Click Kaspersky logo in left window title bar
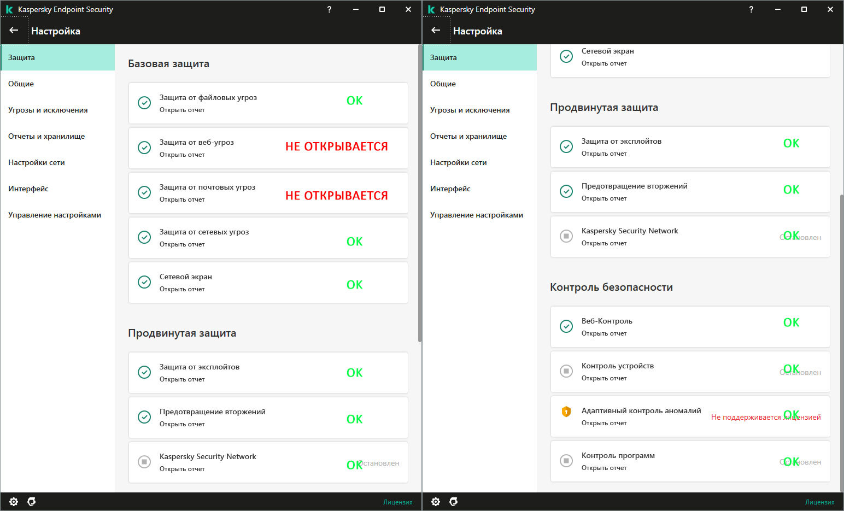Viewport: 844px width, 511px height. click(x=9, y=9)
